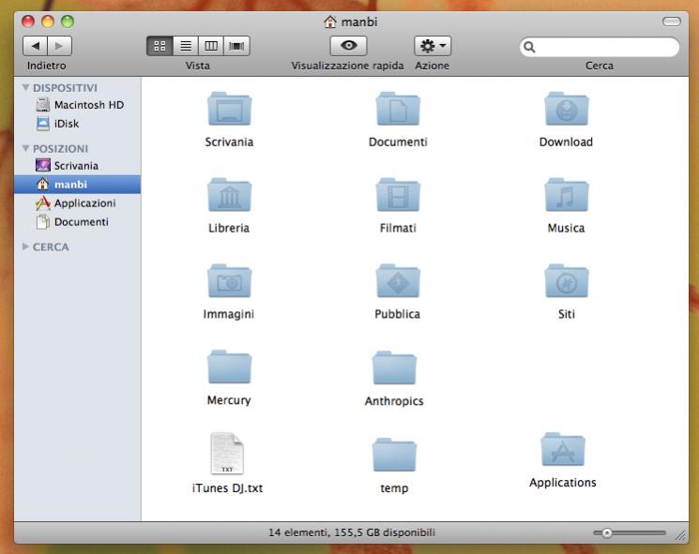Select the Scrivania folder icon
Image resolution: width=699 pixels, height=554 pixels.
pyautogui.click(x=229, y=109)
